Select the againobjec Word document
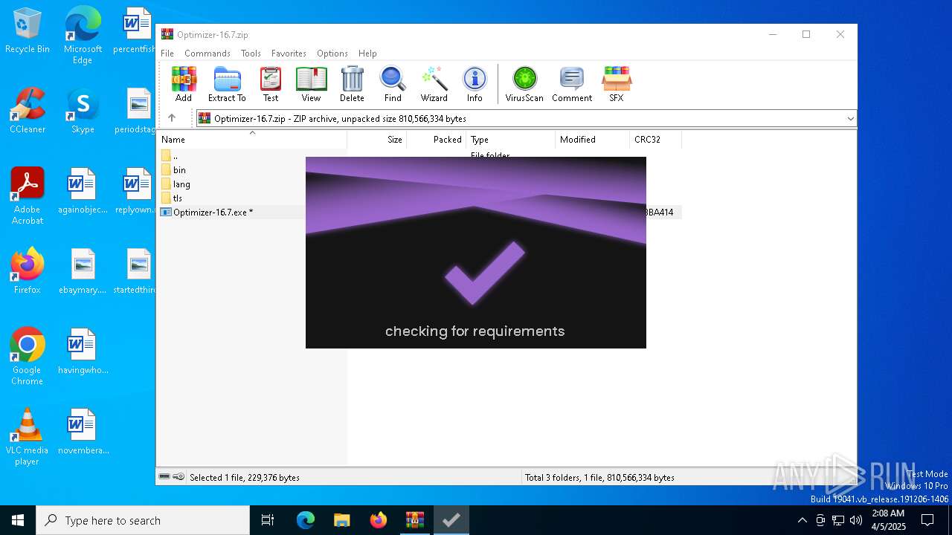The image size is (952, 535). coord(83,192)
